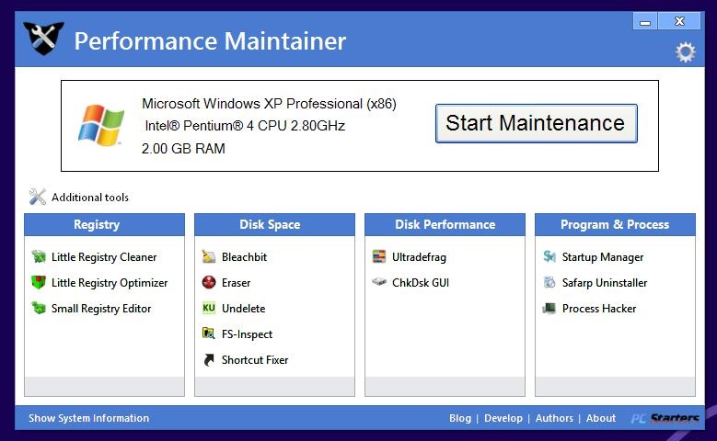This screenshot has height=441, width=717.
Task: Open settings via the gear icon
Action: point(685,52)
